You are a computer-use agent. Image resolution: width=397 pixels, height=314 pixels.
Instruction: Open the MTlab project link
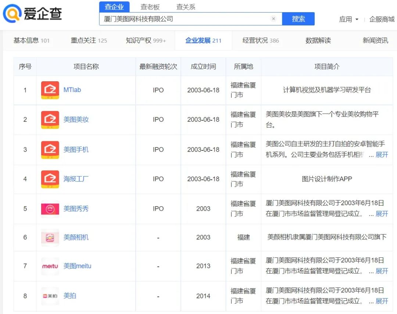tap(72, 89)
